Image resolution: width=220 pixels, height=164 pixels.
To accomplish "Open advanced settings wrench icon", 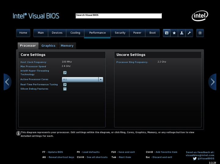I will pyautogui.click(x=189, y=33).
